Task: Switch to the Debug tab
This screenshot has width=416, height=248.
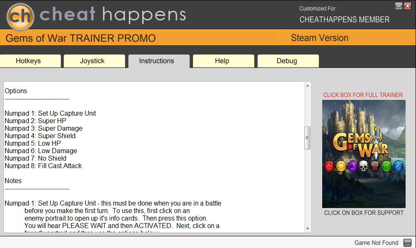Action: click(288, 61)
